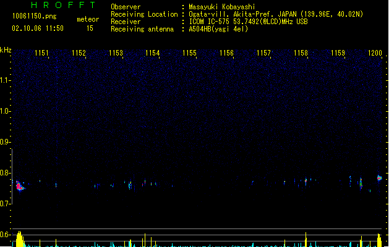Image resolution: width=389 pixels, height=247 pixels.
Task: Click the date stamp 02.10.06 11:50
Action: tap(38, 28)
